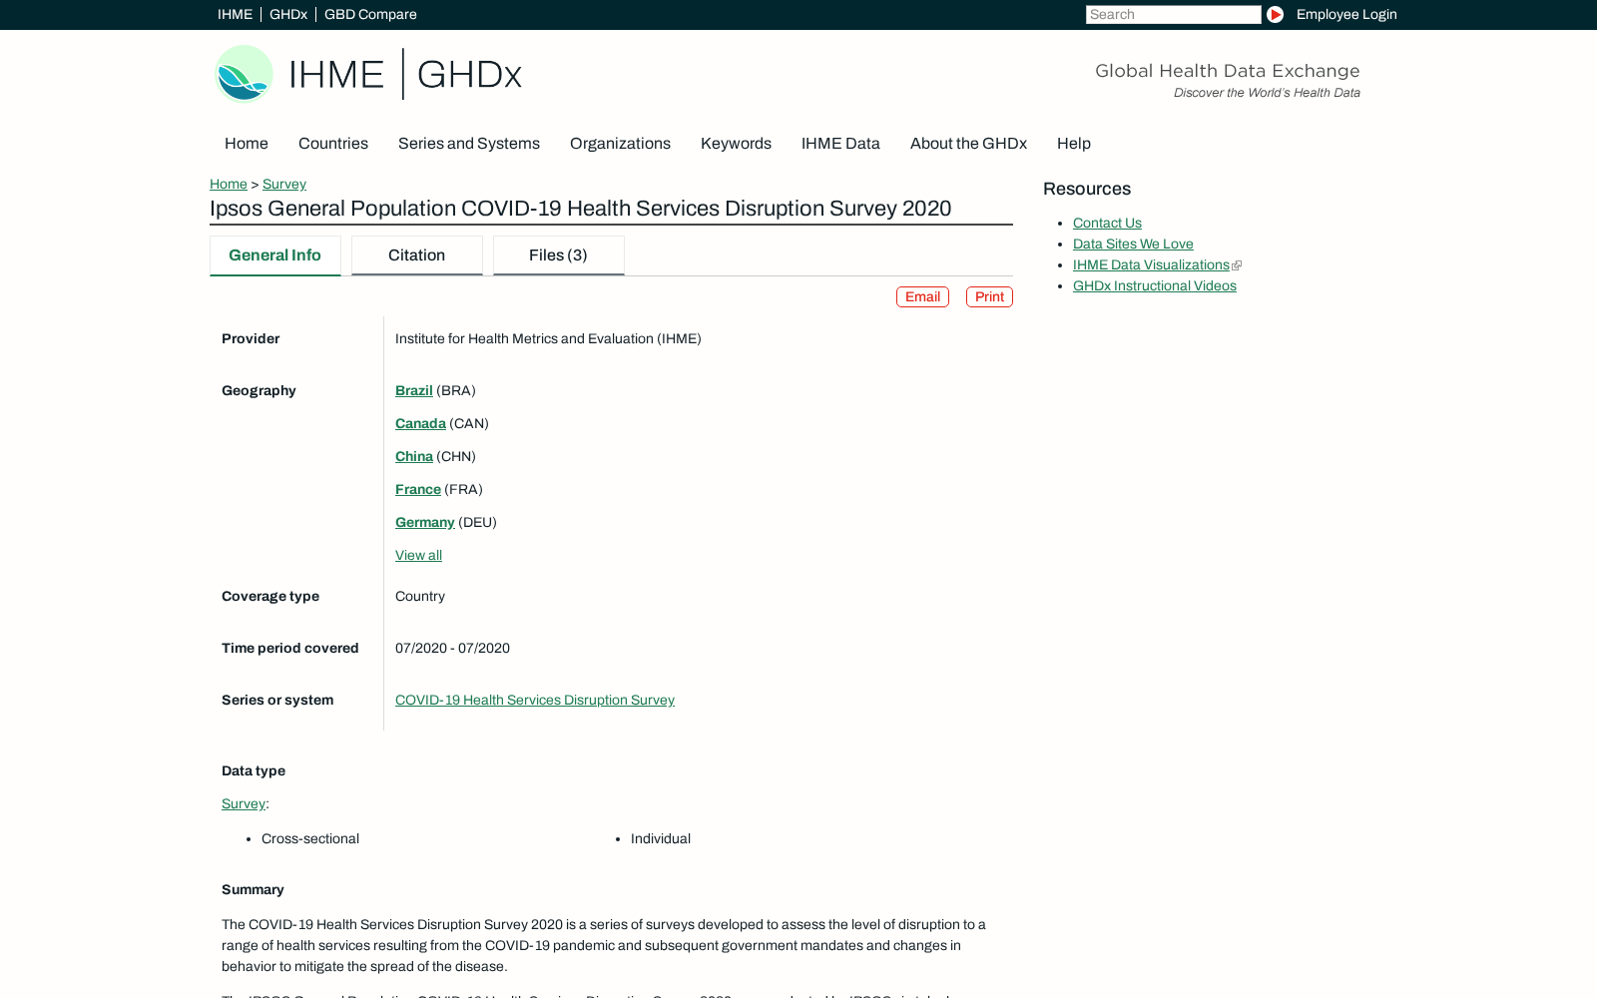Click the Email button
This screenshot has width=1597, height=998.
coord(922,297)
